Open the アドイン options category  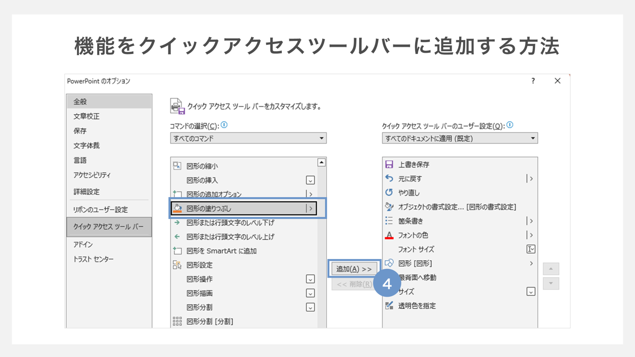click(109, 244)
